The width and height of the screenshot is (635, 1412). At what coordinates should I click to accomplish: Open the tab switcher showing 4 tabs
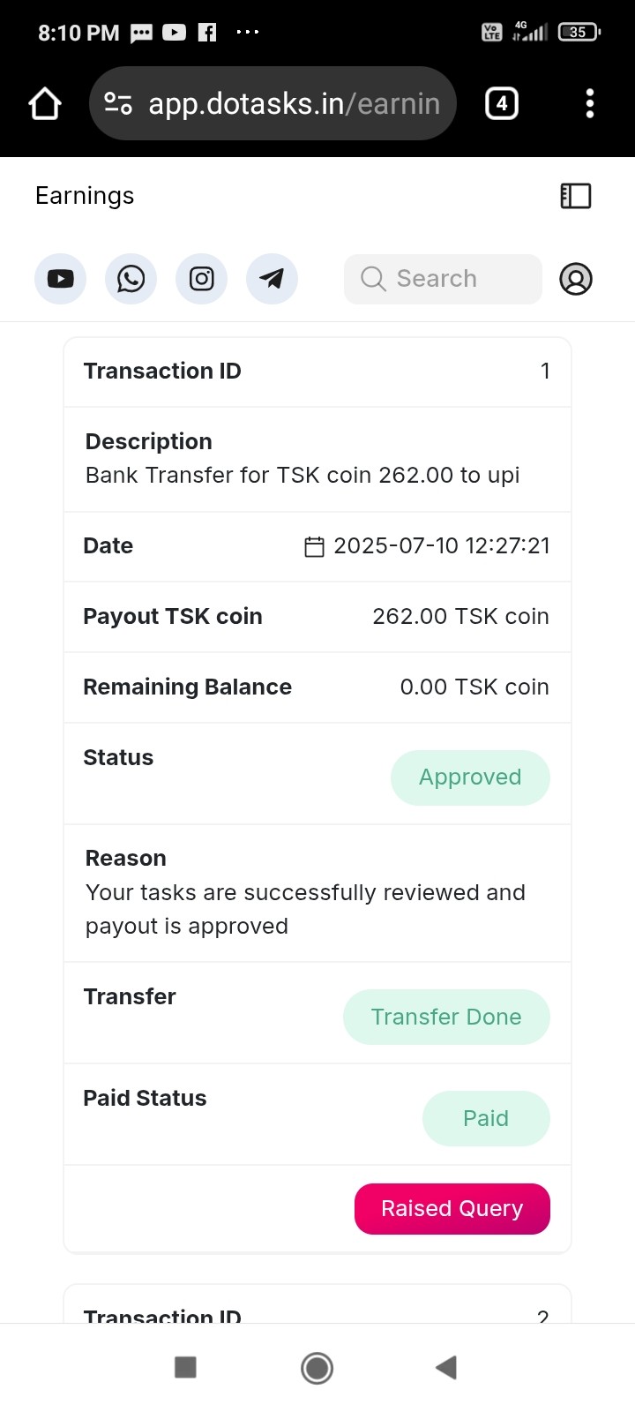pyautogui.click(x=501, y=104)
